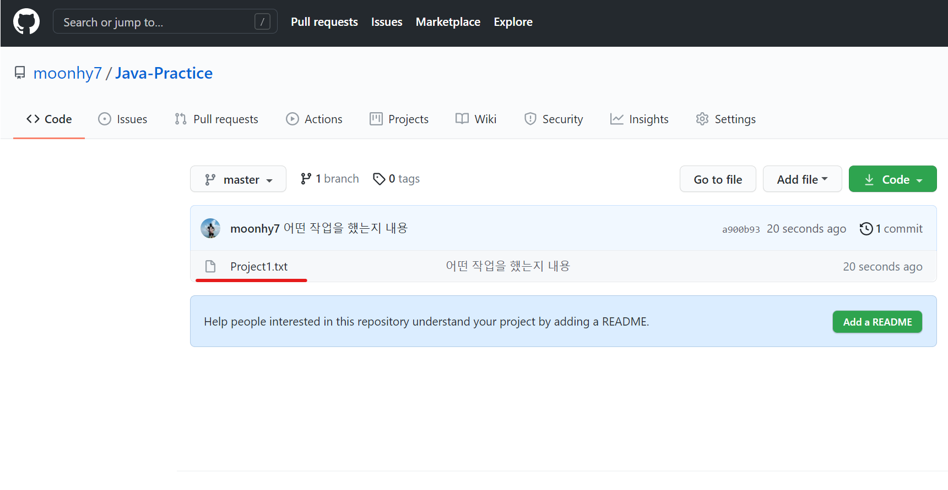Open the Explore page
The image size is (948, 490).
(513, 22)
